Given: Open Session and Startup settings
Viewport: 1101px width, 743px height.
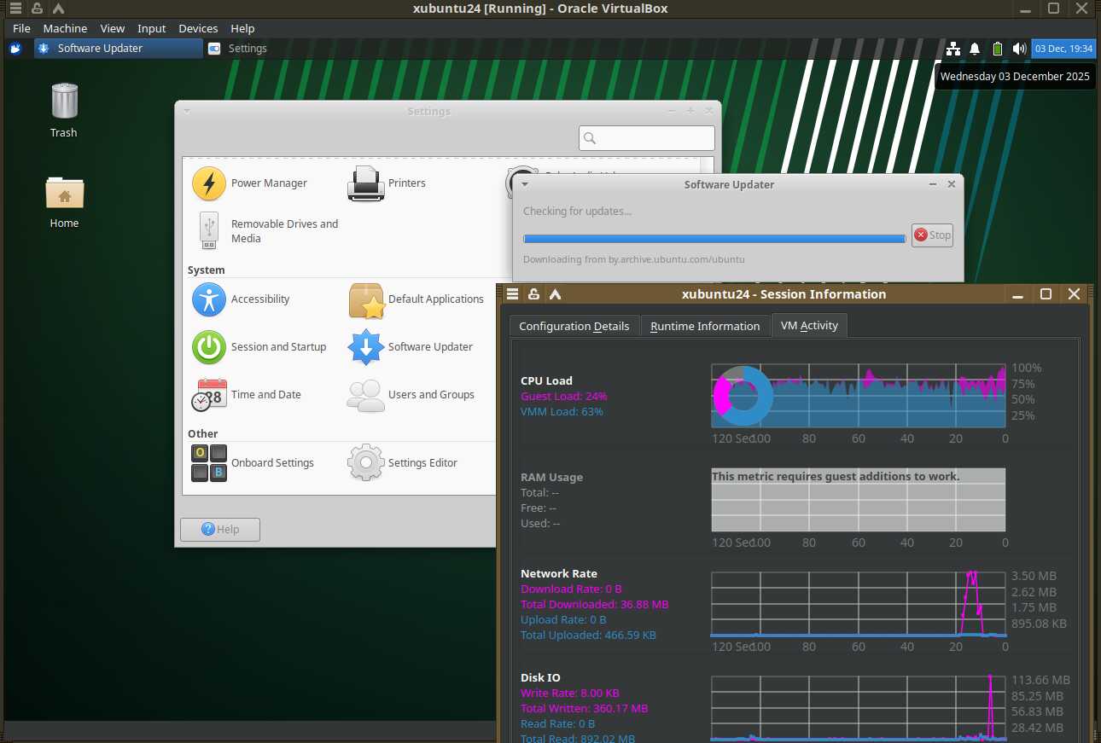Looking at the screenshot, I should click(x=259, y=347).
